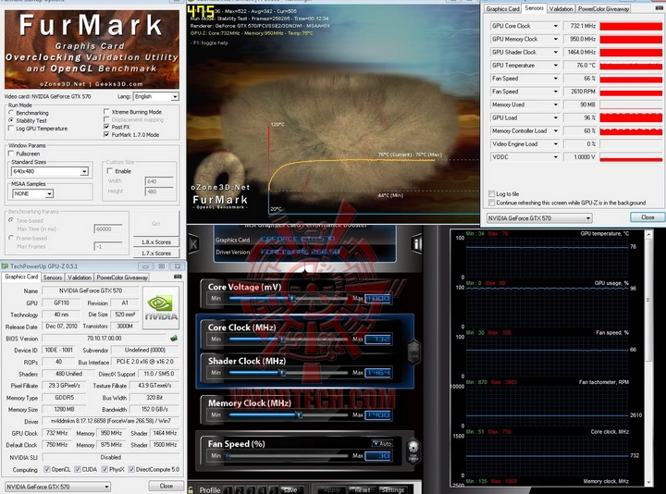Open the card selector in the GPU-Z Graphics Card window
This screenshot has width=666, height=494.
tap(57, 487)
